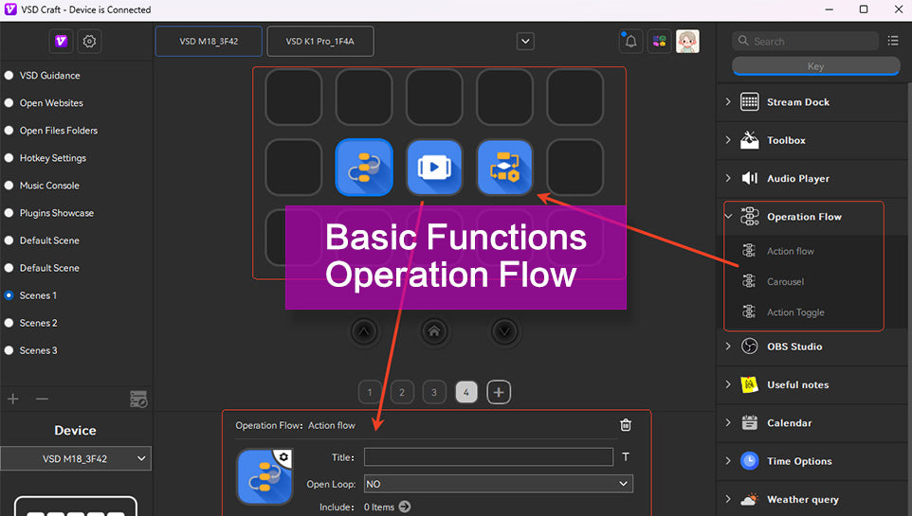Click the purple VSD logo icon
This screenshot has height=516, width=912.
(x=61, y=42)
